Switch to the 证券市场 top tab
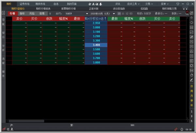 tap(24, 4)
